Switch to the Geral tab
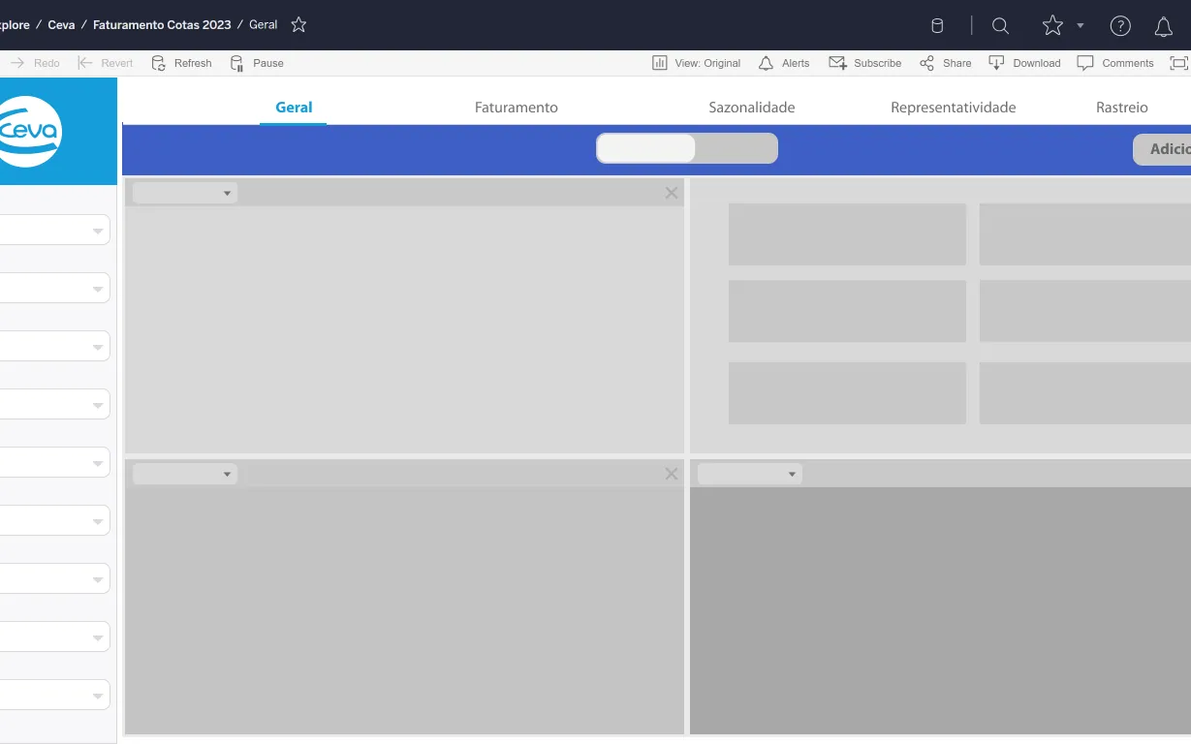Viewport: 1191px width, 744px height. pos(294,108)
